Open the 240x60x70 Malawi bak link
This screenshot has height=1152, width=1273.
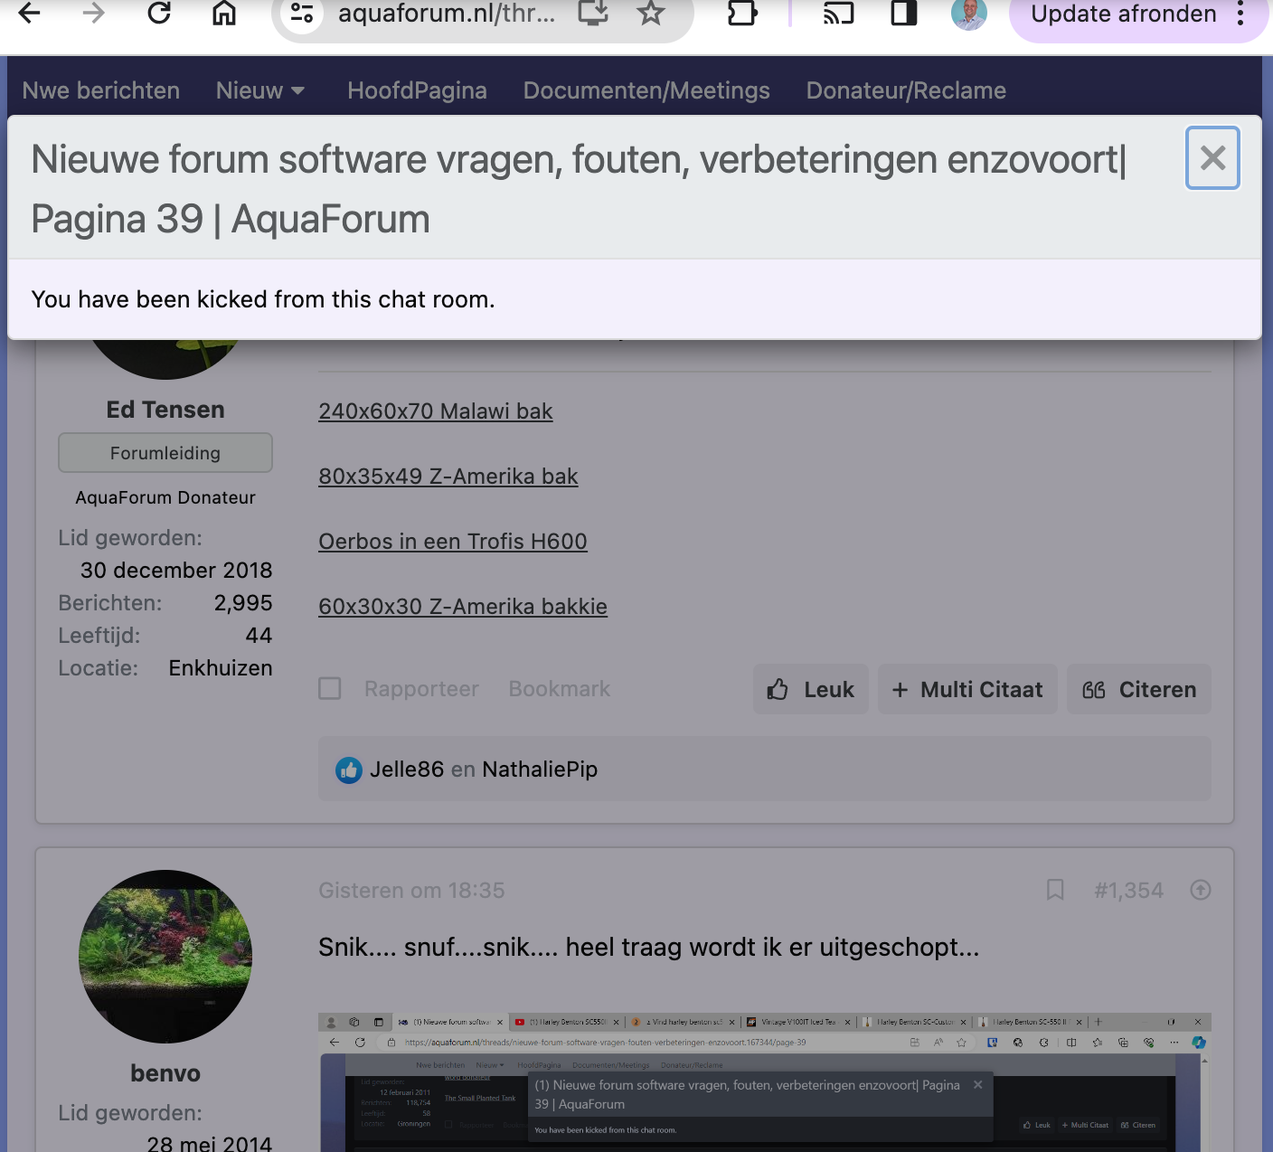pyautogui.click(x=435, y=411)
